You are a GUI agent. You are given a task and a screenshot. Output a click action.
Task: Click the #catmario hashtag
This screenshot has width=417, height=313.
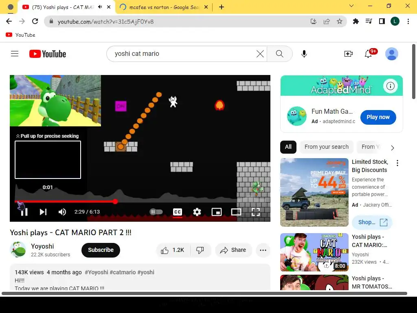click(123, 272)
